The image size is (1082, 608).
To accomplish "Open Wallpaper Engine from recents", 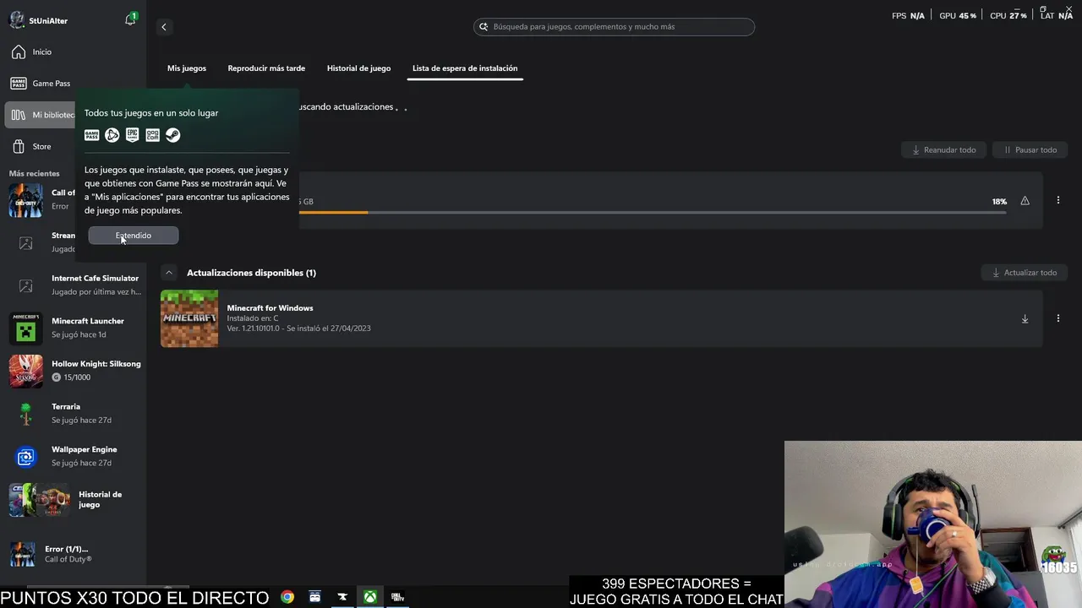I will 74,456.
